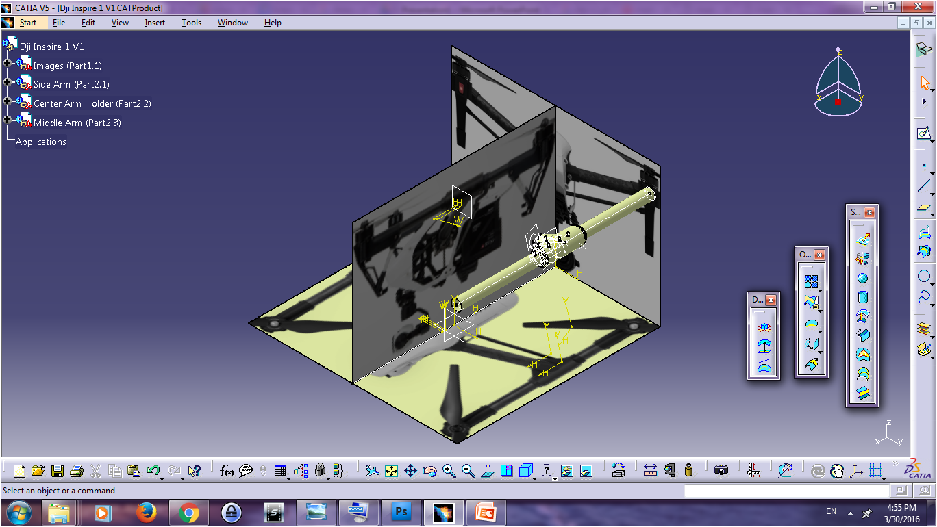Select the Pan view tool
Screen dimensions: 937x527
pyautogui.click(x=410, y=470)
